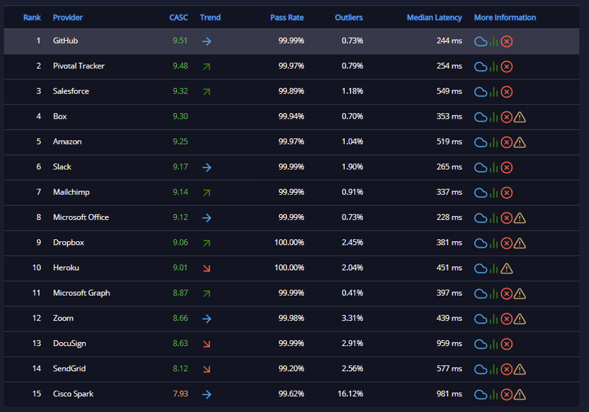The image size is (589, 412).
Task: Click the flat trend arrow for GitHub
Action: (x=206, y=41)
